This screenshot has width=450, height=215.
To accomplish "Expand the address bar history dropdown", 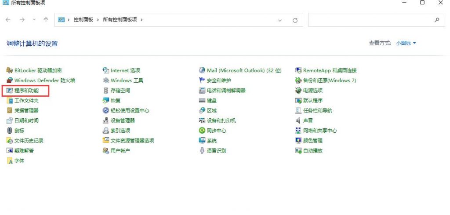I will pyautogui.click(x=280, y=20).
